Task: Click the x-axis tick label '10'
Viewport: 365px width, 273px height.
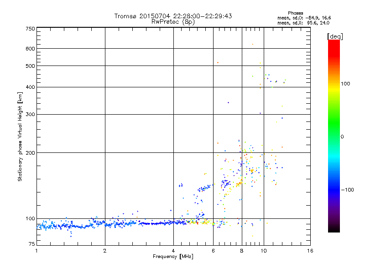Action: (x=264, y=251)
